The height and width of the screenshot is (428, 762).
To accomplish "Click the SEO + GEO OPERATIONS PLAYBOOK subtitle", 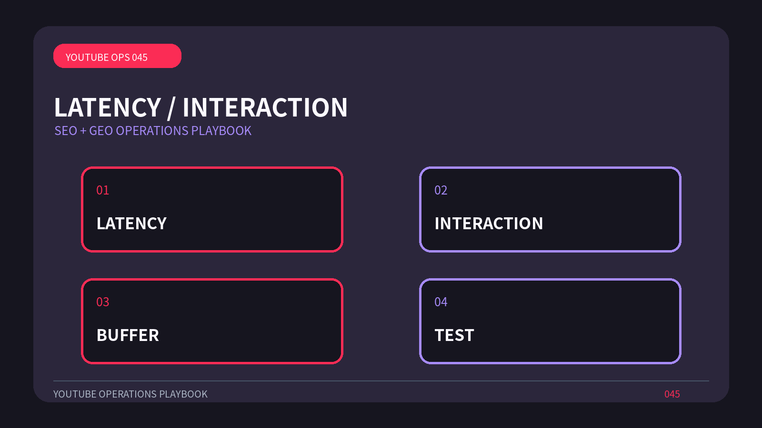I will 153,131.
